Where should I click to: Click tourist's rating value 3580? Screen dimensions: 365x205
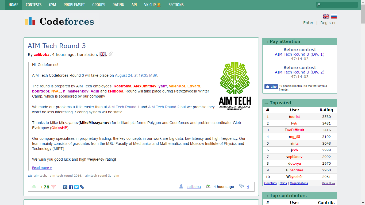coord(326,117)
